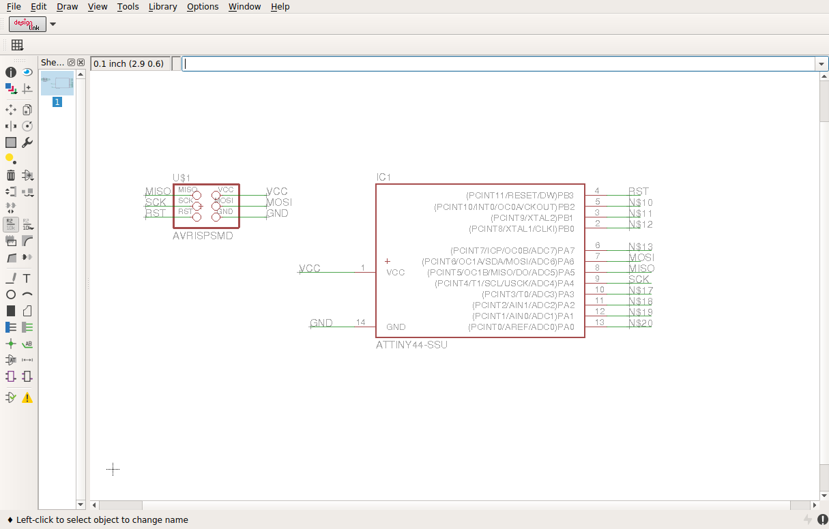The height and width of the screenshot is (529, 829).
Task: Select the Text tool
Action: tap(27, 278)
